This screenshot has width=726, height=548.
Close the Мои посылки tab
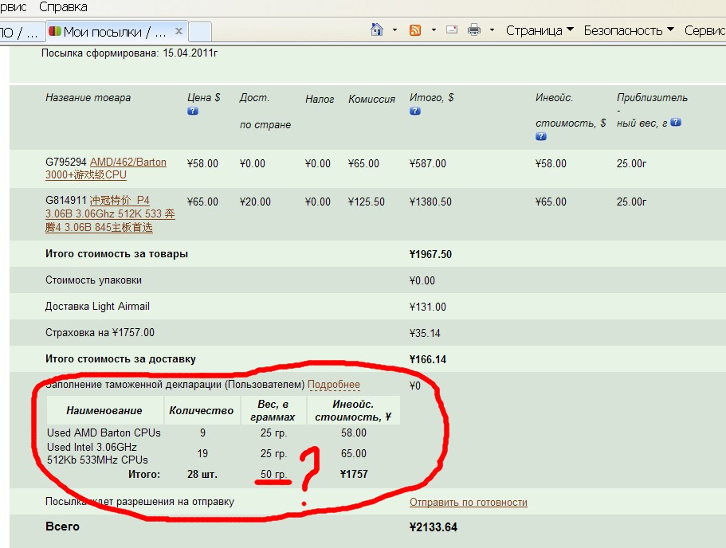179,31
